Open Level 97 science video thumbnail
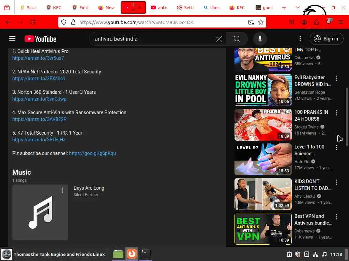 (x=263, y=159)
